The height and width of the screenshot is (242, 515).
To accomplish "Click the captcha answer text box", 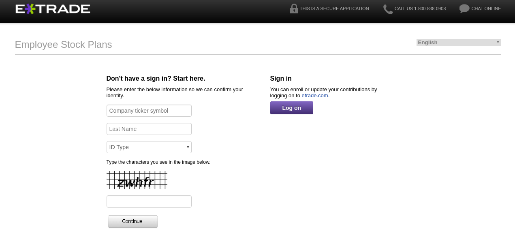I will pyautogui.click(x=149, y=201).
